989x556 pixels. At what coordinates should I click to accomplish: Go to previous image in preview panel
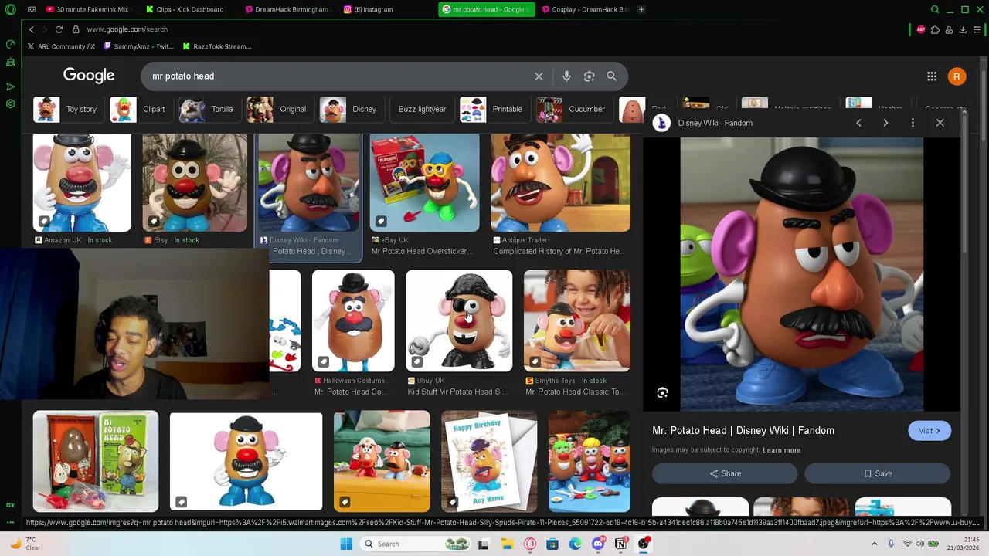point(858,123)
